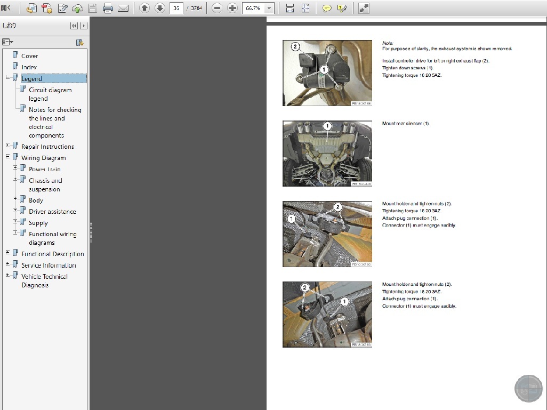The height and width of the screenshot is (410, 547).
Task: Open the Cover bookmark
Action: (29, 56)
